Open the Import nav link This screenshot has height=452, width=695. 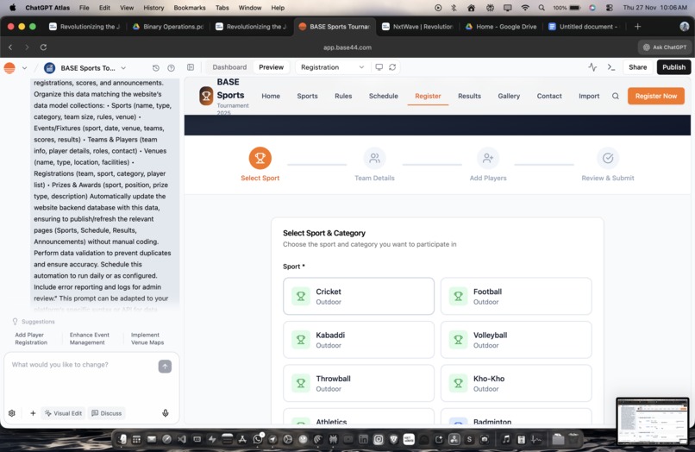pos(589,96)
